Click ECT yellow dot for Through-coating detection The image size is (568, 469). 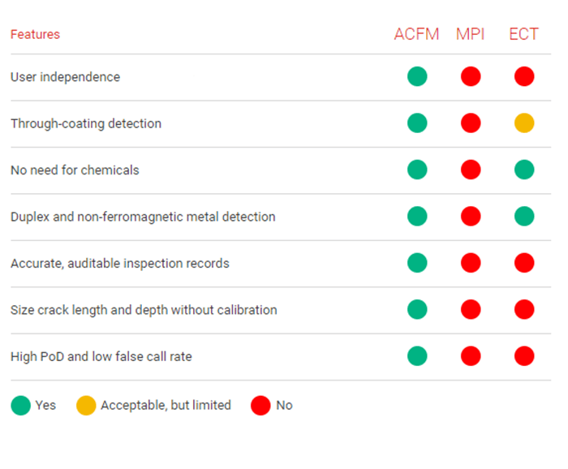pos(524,123)
